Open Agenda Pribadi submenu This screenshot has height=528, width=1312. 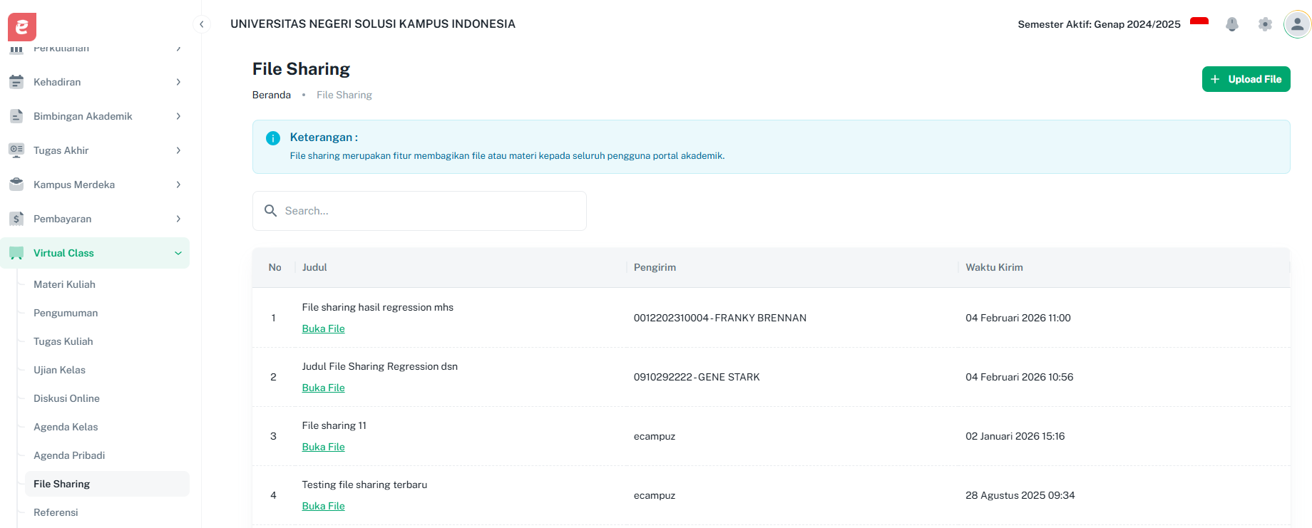[107, 455]
